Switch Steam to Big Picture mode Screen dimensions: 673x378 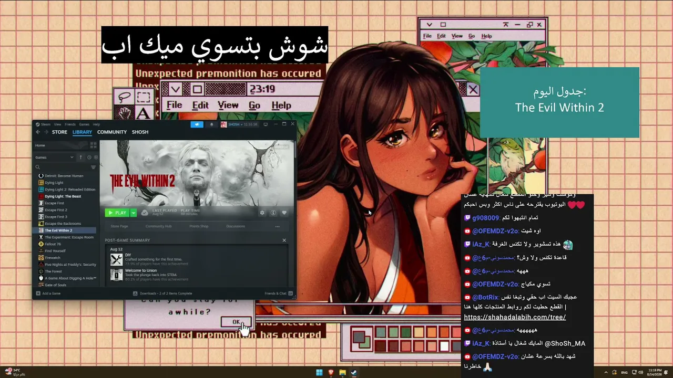266,124
